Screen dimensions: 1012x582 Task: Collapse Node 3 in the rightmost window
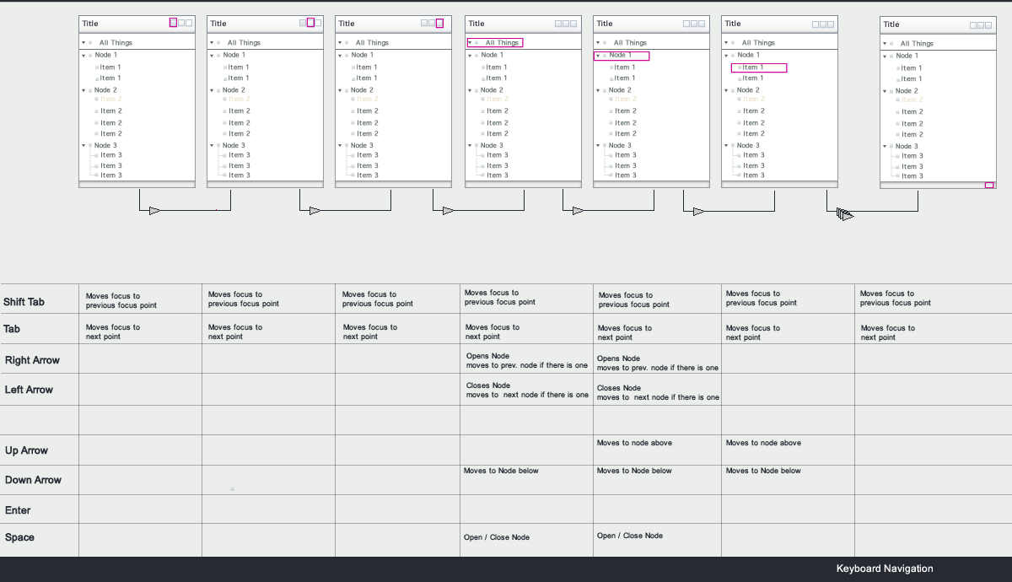[x=886, y=147]
